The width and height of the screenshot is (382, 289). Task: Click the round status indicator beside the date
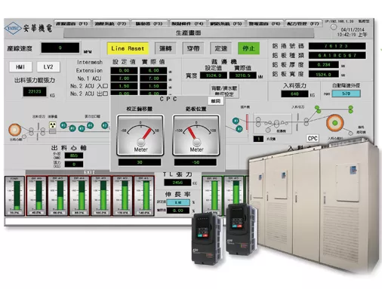pos(334,27)
